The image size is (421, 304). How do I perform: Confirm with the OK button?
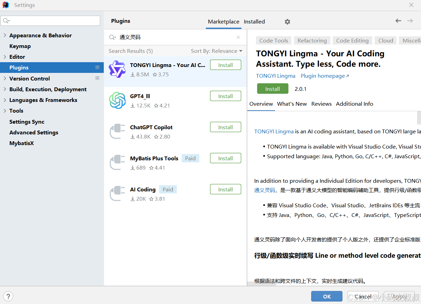tap(327, 296)
